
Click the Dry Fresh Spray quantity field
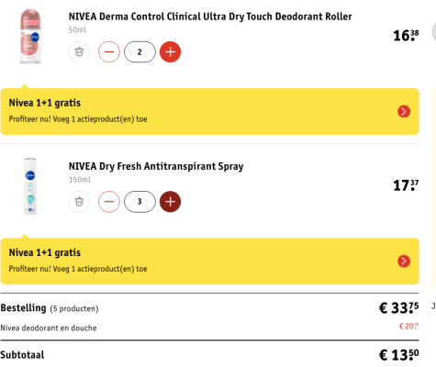(140, 202)
